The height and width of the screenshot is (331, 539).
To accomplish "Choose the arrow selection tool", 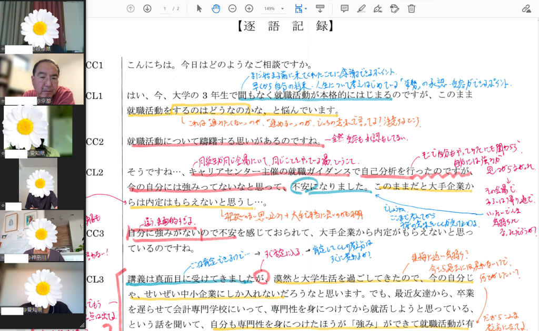I will [x=199, y=8].
